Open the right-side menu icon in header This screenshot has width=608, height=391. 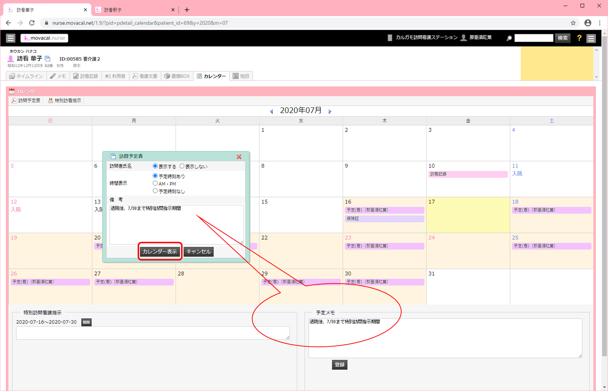[x=591, y=38]
